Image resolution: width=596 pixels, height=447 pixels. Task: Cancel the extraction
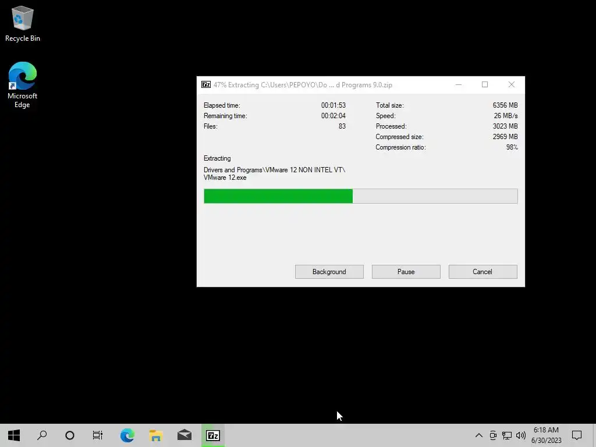pyautogui.click(x=483, y=272)
